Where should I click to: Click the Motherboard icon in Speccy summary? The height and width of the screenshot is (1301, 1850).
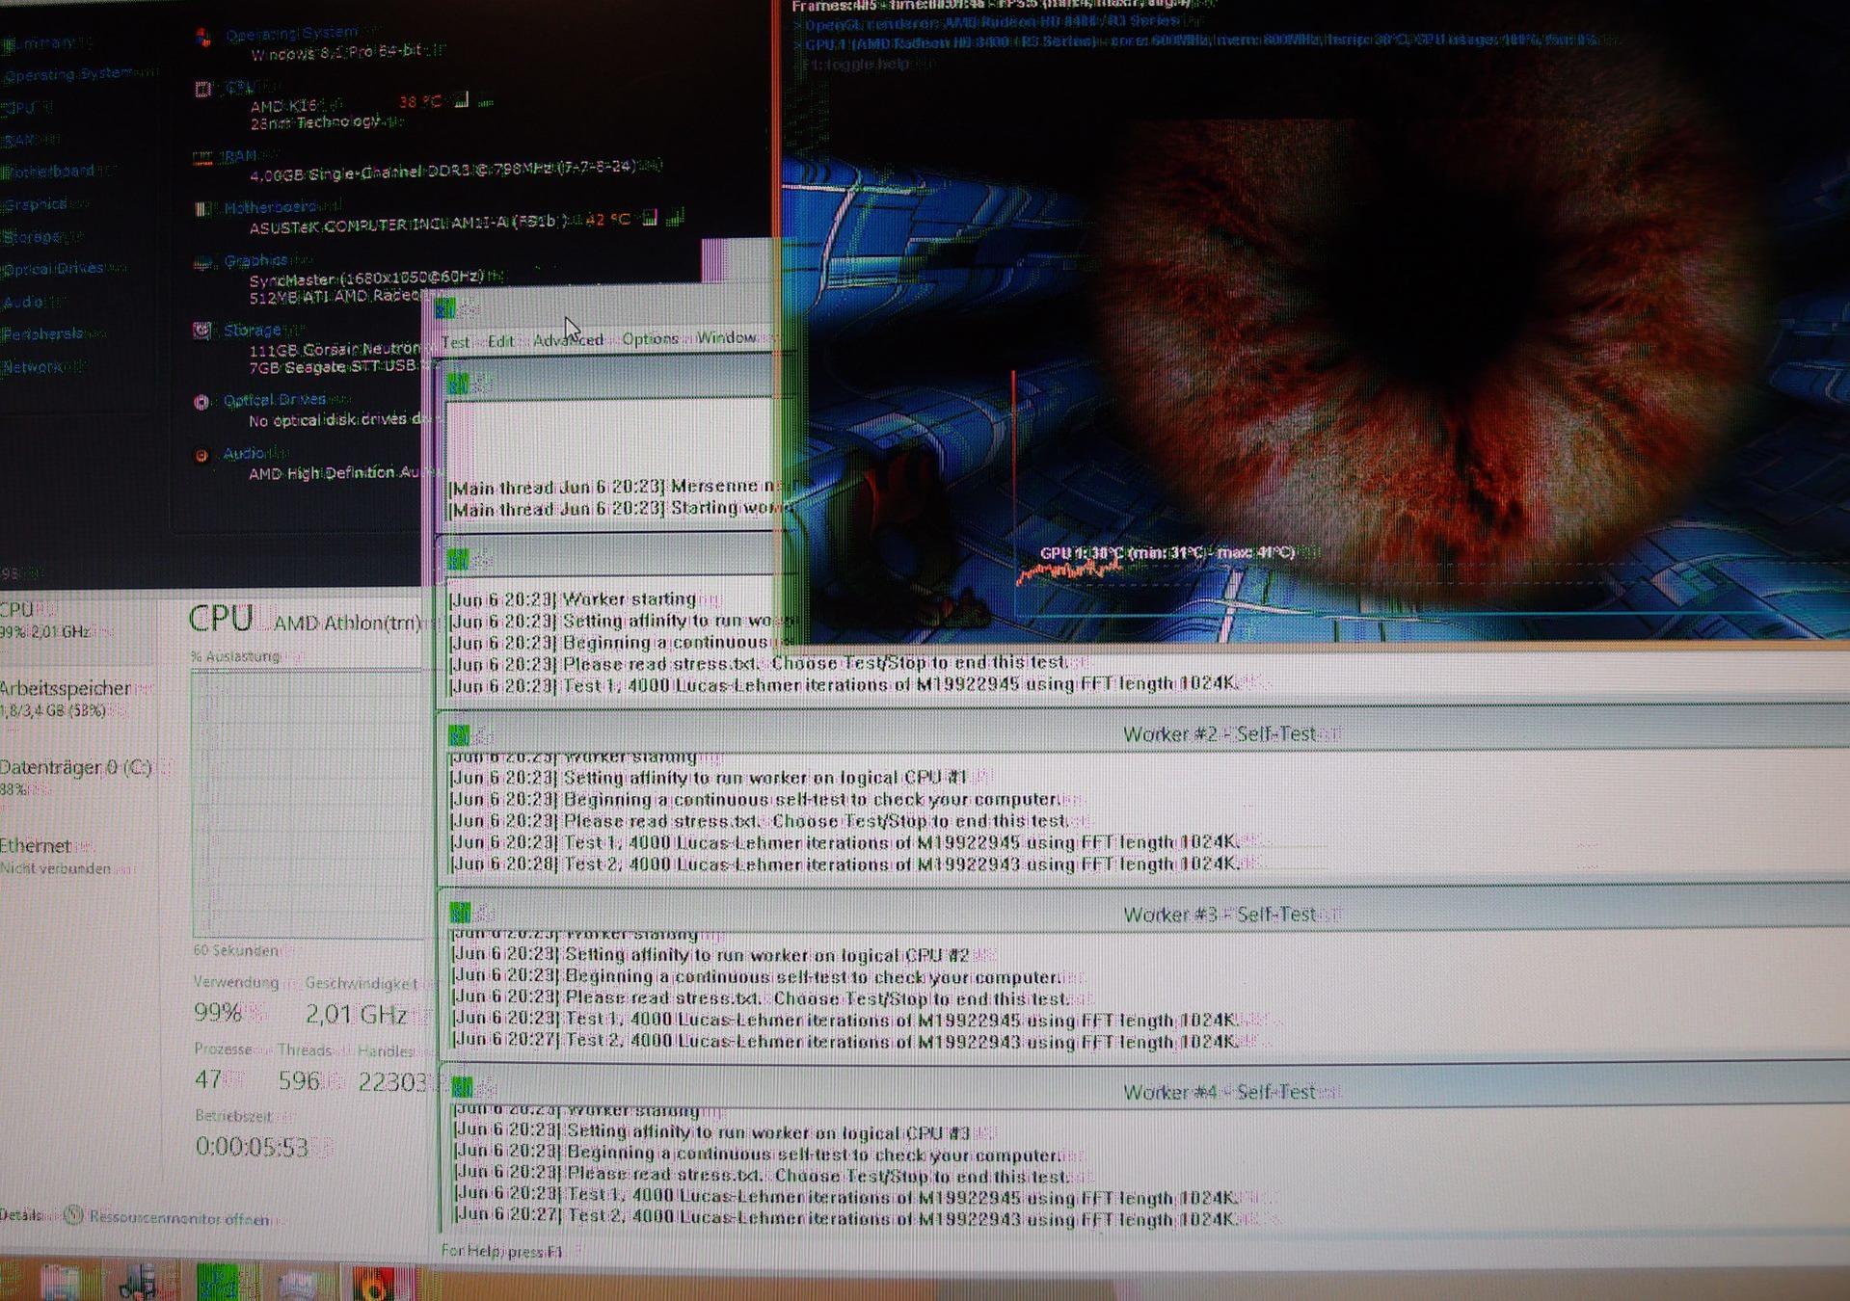pos(202,209)
